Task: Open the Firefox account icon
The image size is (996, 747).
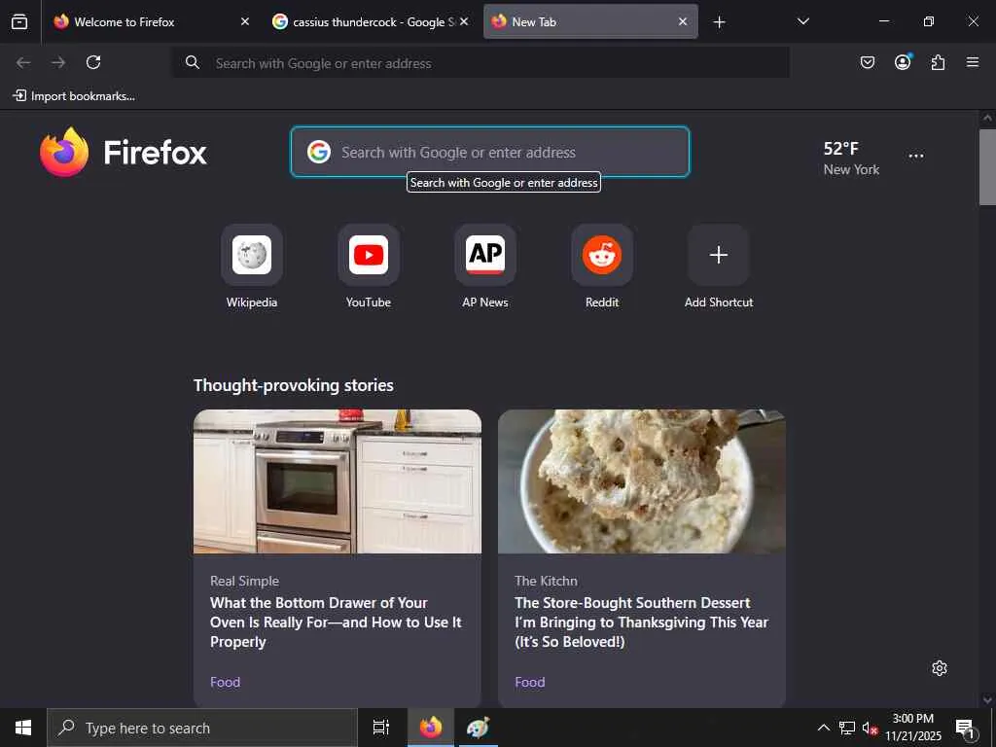Action: (x=903, y=62)
